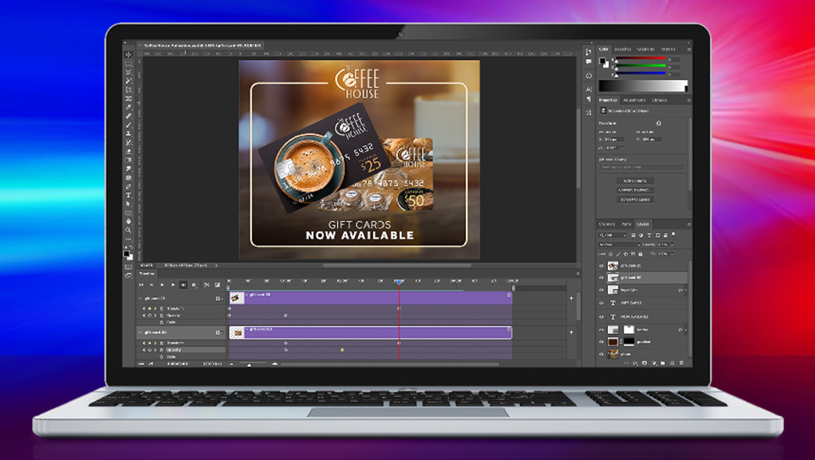This screenshot has height=460, width=815.
Task: Switch to the Adjustments tab
Action: [x=634, y=100]
